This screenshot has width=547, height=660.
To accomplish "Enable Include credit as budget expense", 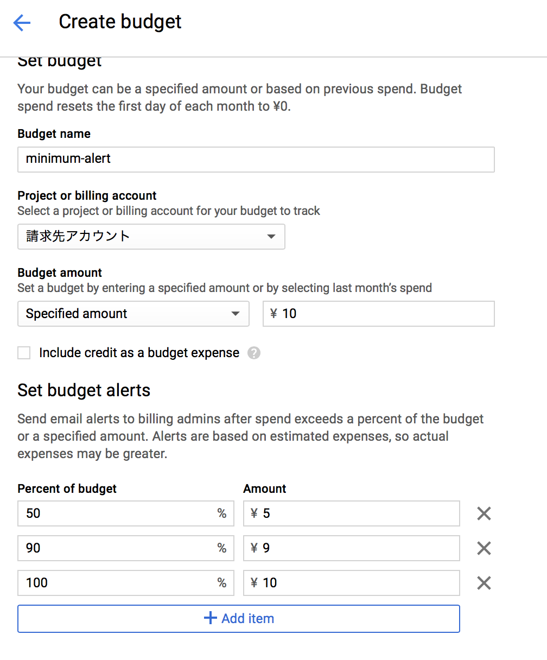I will 24,353.
